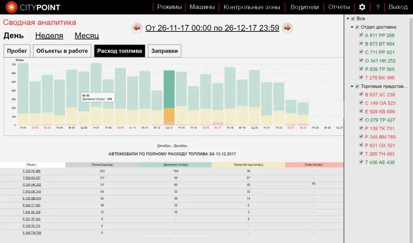Viewport: 413px width, 243px height.
Task: Toggle checkbox for T 436 AE 439
Action: (361, 163)
